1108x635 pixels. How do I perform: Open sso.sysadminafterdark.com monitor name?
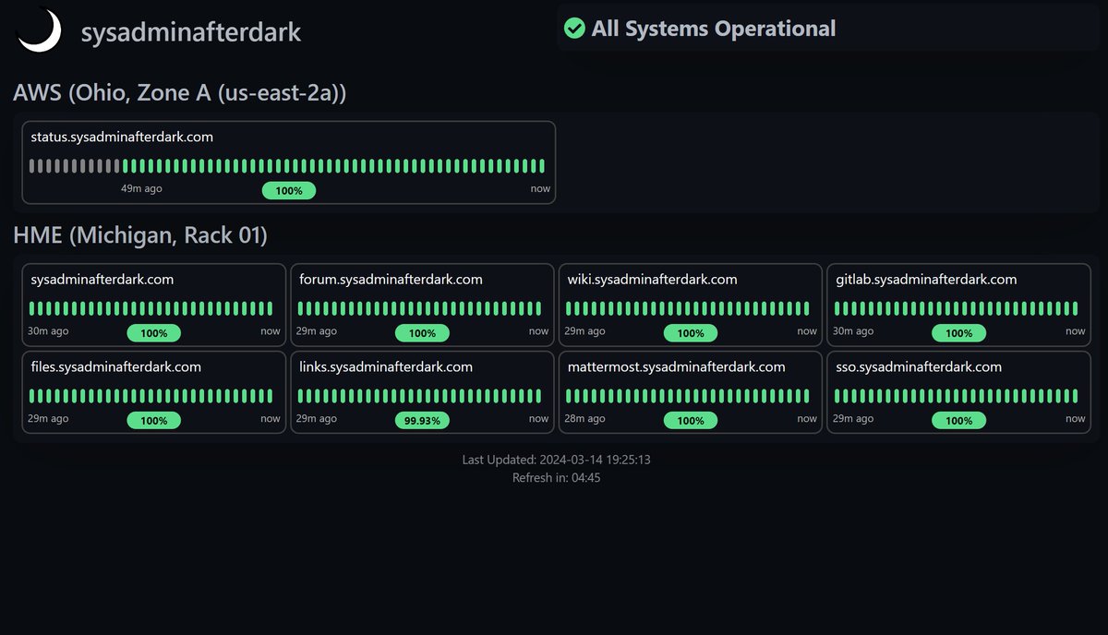tap(919, 366)
